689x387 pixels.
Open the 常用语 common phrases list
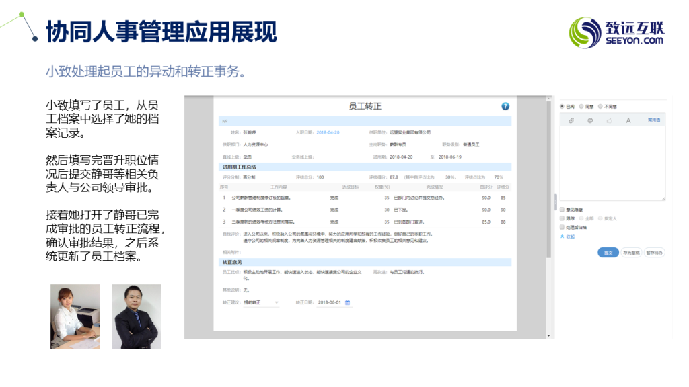coord(653,120)
